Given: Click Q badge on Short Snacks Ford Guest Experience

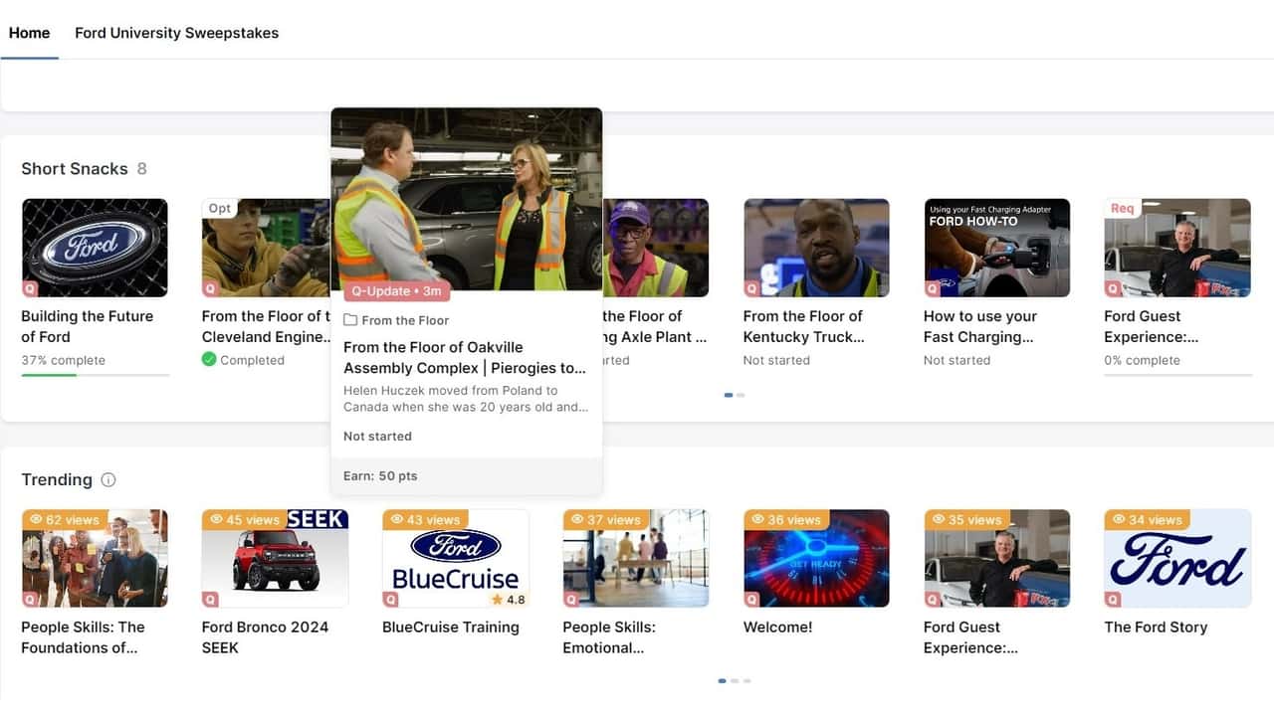Looking at the screenshot, I should [1113, 288].
